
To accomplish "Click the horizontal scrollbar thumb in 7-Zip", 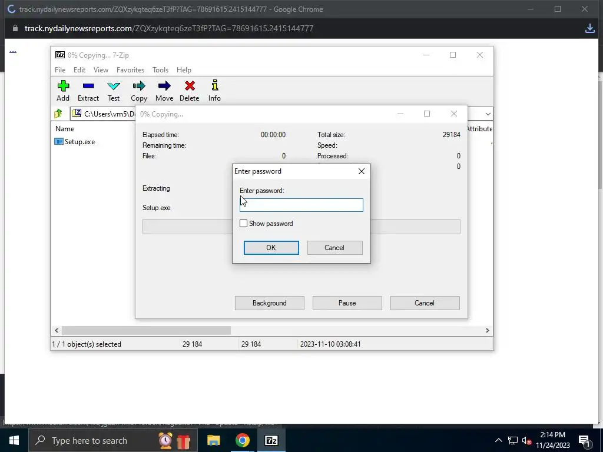I will tap(146, 330).
